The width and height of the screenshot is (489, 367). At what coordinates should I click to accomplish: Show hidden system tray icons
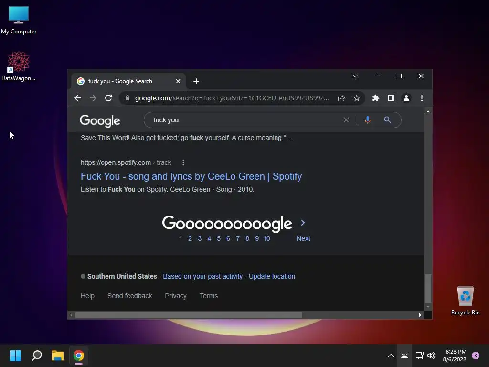(x=391, y=356)
